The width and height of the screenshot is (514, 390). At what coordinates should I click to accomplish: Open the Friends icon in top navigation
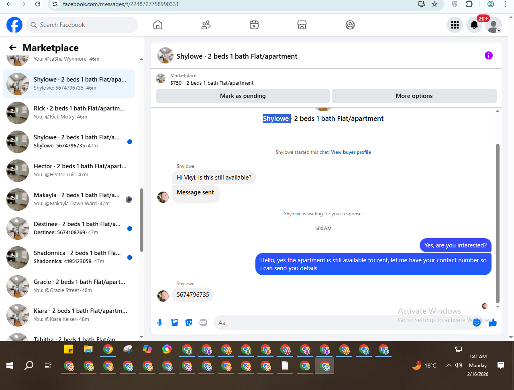206,25
